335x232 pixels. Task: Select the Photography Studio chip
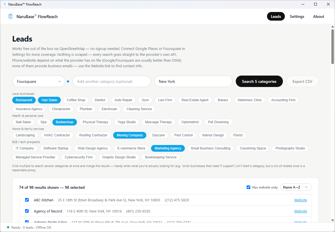290,148
